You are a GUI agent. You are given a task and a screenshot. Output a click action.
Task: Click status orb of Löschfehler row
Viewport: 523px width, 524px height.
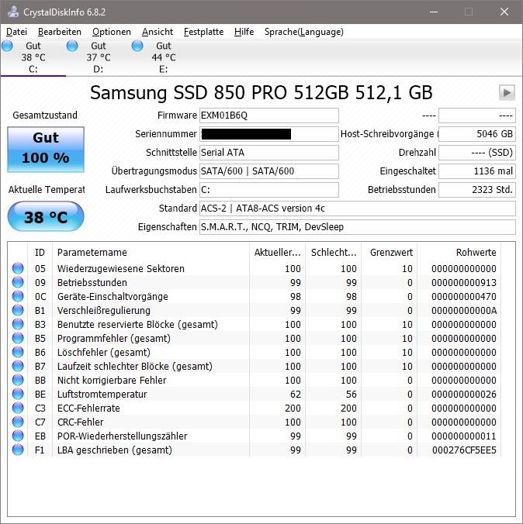pos(18,352)
